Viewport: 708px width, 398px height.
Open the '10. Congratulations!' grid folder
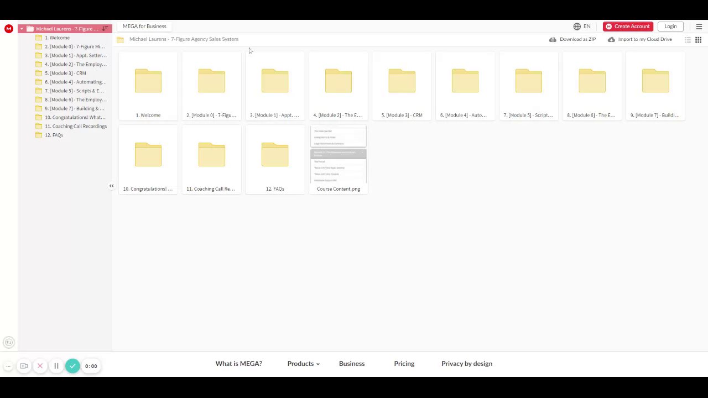coord(148,160)
